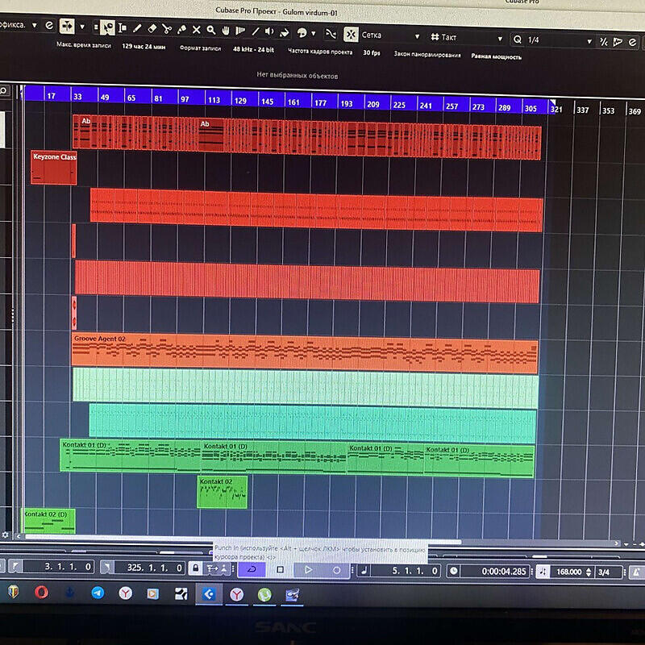Open the Quantize Panel e icon
This screenshot has height=645, width=645.
(x=633, y=43)
